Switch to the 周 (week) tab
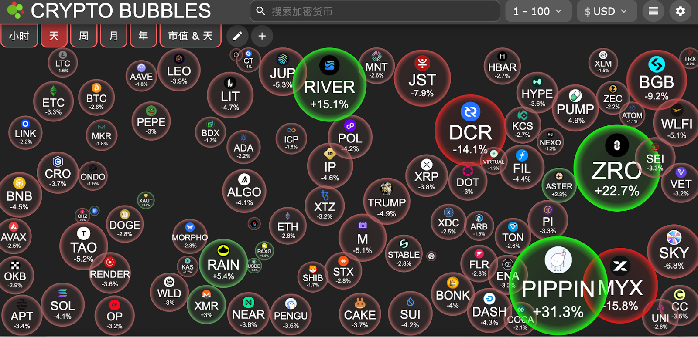 84,36
